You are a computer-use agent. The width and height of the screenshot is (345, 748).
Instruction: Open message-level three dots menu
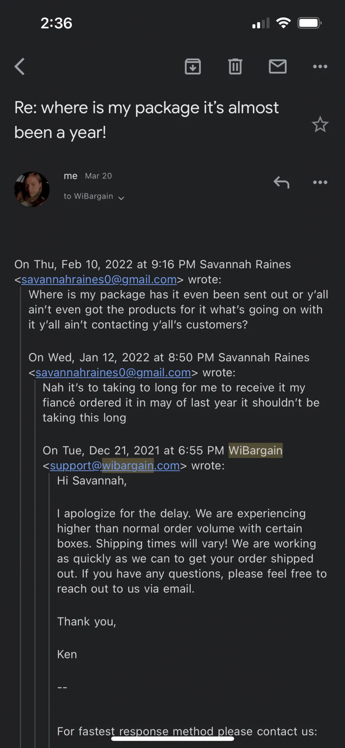pos(320,182)
